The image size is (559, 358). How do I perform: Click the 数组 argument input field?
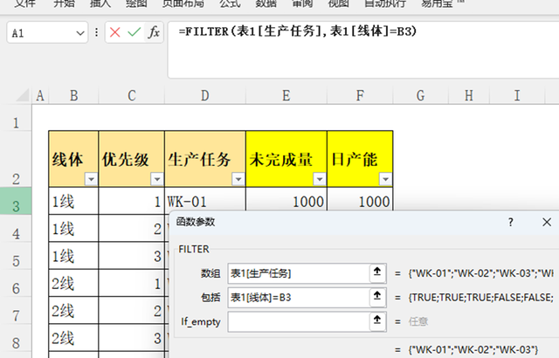[x=299, y=273]
